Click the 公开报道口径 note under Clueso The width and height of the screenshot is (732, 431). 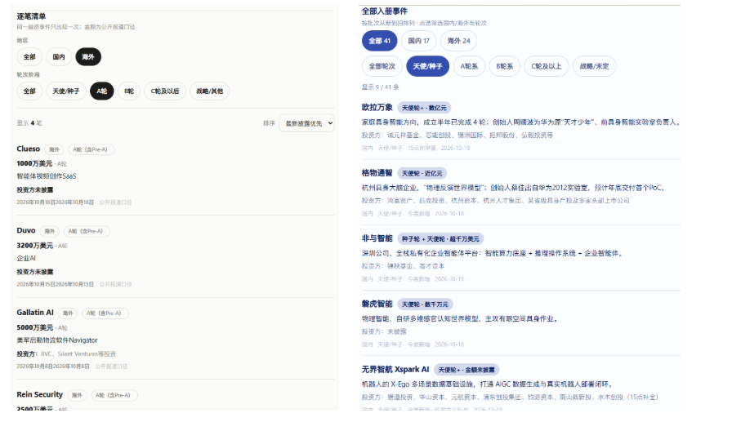pos(115,202)
